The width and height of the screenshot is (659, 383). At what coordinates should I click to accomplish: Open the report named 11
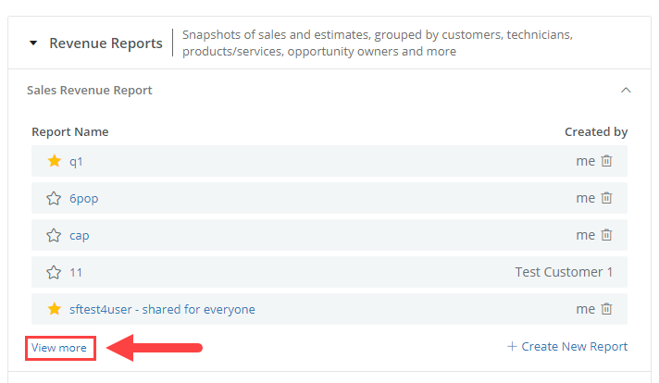point(76,273)
